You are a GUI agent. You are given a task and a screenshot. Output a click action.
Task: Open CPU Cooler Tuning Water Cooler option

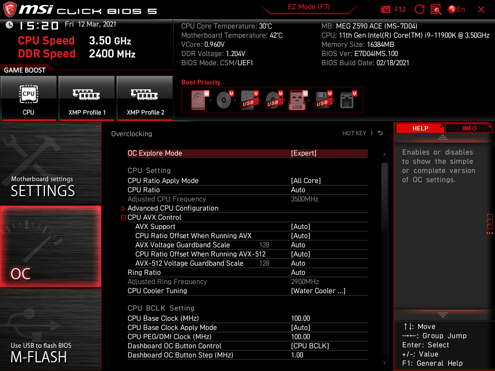247,290
